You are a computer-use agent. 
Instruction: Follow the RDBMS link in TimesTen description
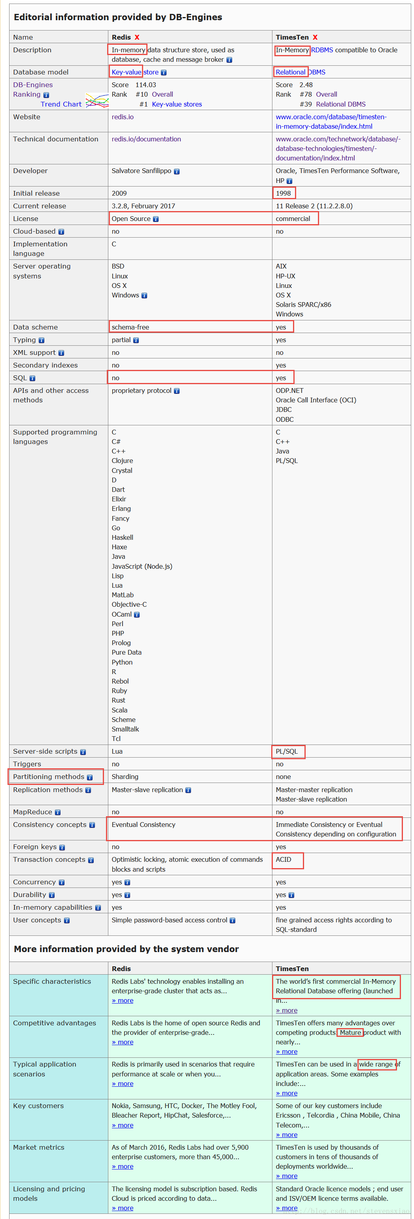pyautogui.click(x=322, y=50)
